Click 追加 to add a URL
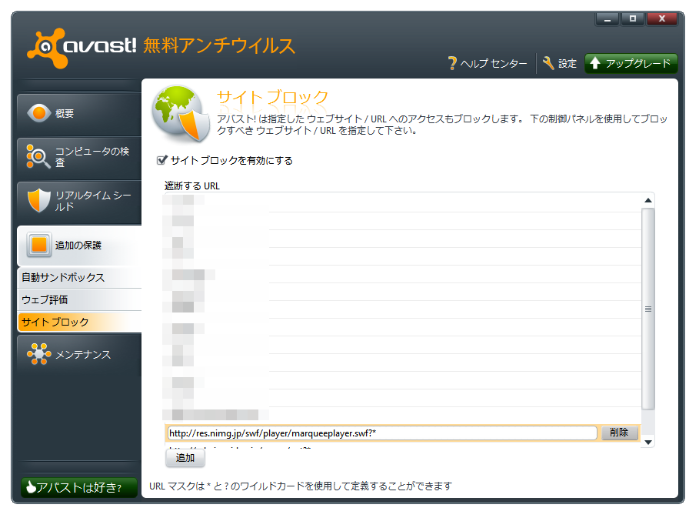 pyautogui.click(x=185, y=458)
